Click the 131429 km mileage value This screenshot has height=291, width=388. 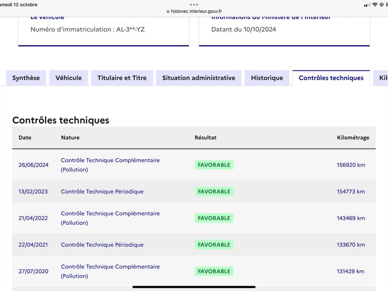pos(350,272)
